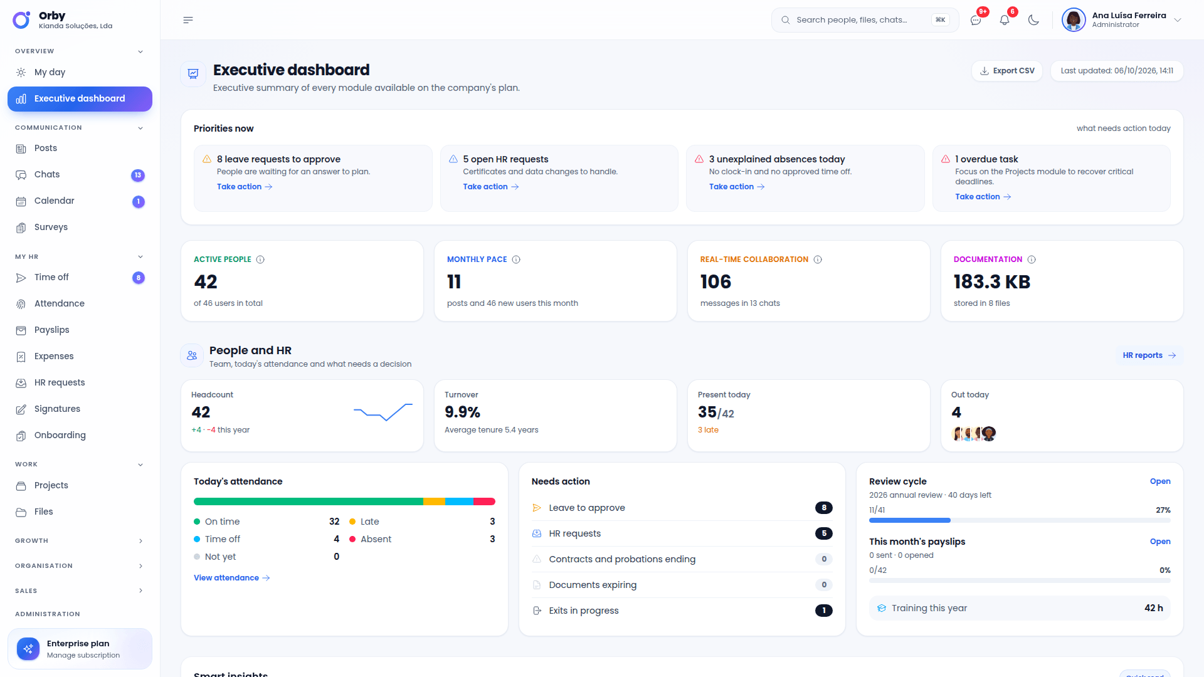Image resolution: width=1204 pixels, height=677 pixels.
Task: Click the Export CSV button
Action: tap(1007, 71)
